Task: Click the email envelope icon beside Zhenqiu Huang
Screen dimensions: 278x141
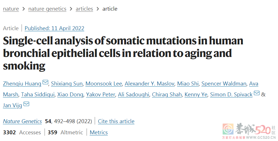Action: coord(45,82)
